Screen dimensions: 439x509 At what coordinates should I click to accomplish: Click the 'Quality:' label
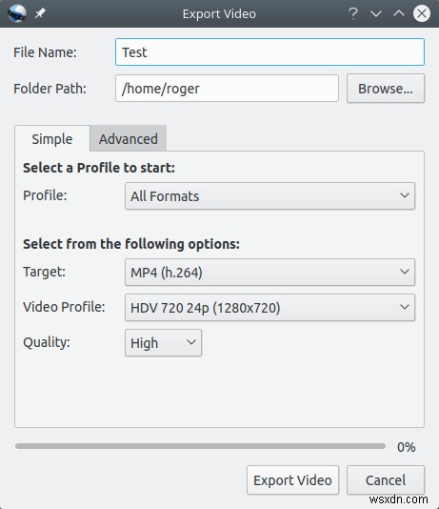coord(47,342)
